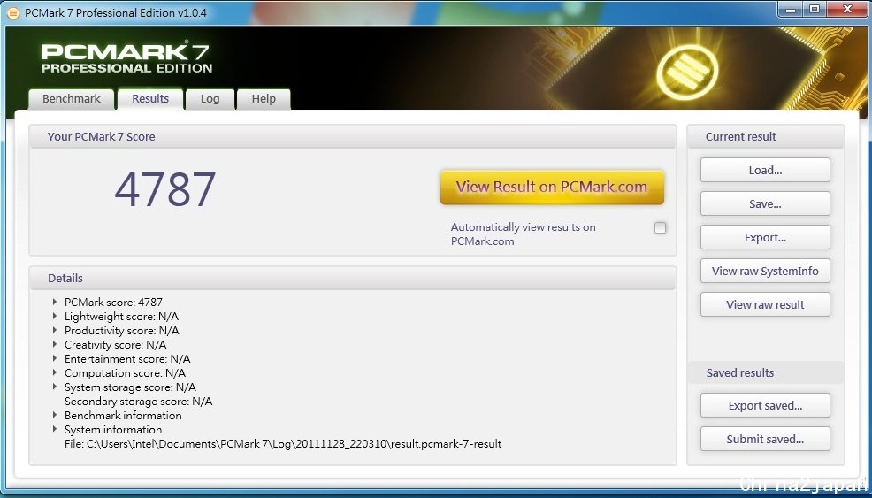872x498 pixels.
Task: Open the Help tab
Action: coord(264,99)
